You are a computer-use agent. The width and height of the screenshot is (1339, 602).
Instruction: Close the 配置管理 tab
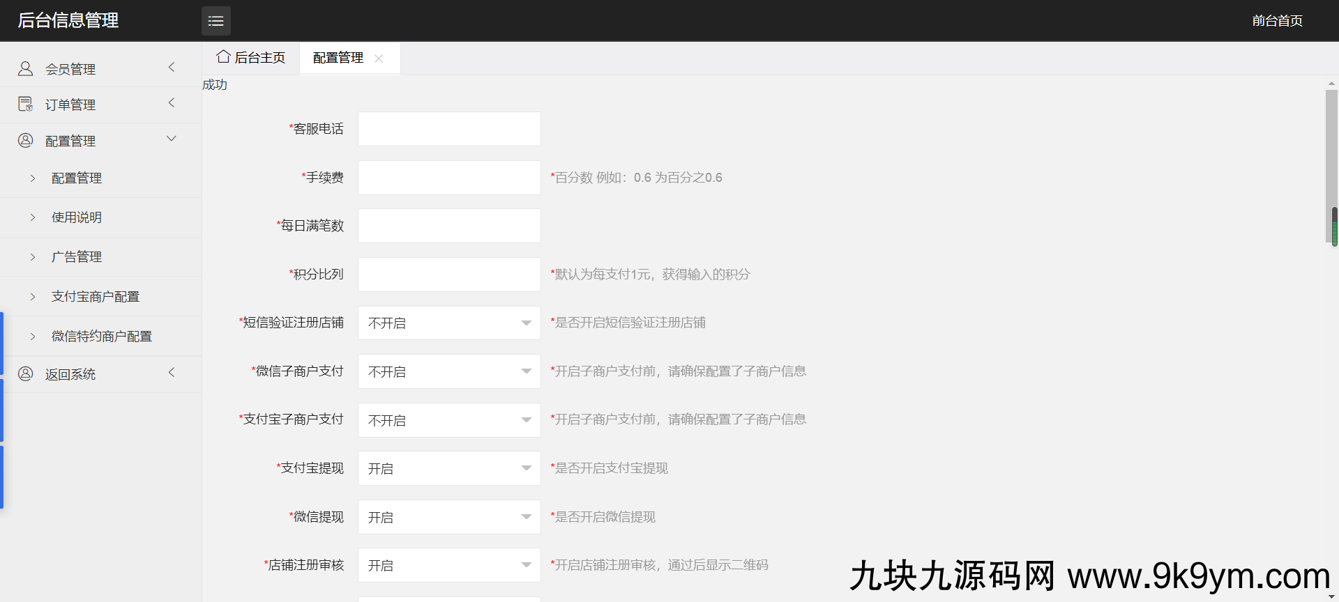pyautogui.click(x=379, y=59)
